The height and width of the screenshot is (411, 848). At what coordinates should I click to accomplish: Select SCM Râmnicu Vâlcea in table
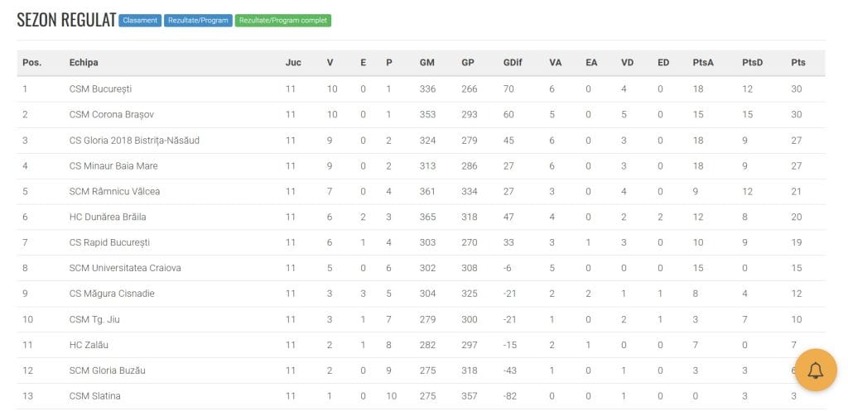pyautogui.click(x=114, y=191)
